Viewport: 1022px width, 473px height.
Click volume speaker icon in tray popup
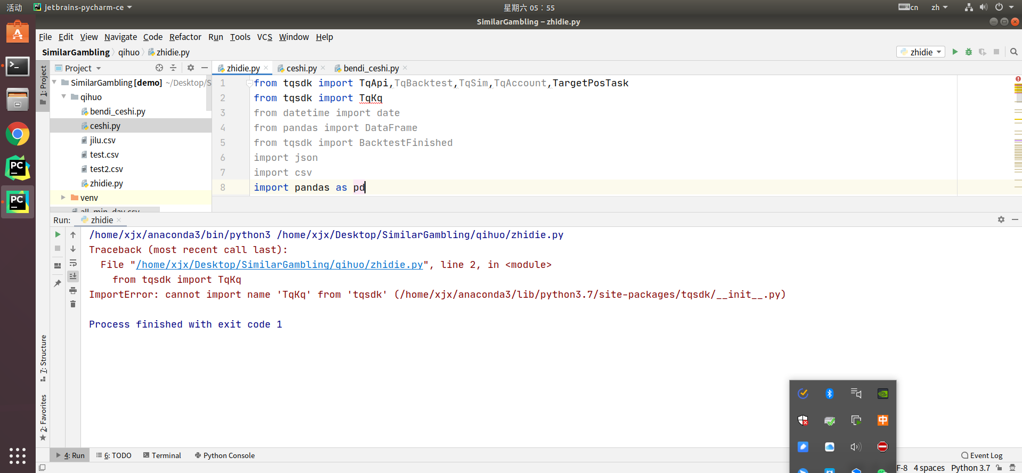tap(856, 447)
